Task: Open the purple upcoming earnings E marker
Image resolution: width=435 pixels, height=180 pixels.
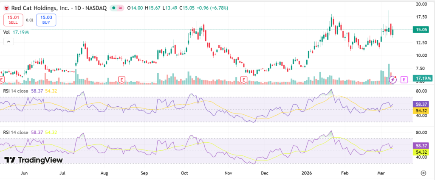Action: tap(404, 79)
